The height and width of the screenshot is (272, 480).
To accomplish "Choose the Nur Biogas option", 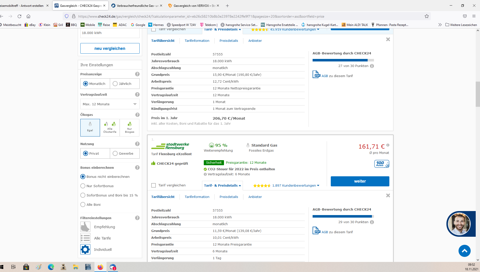I will (130, 127).
